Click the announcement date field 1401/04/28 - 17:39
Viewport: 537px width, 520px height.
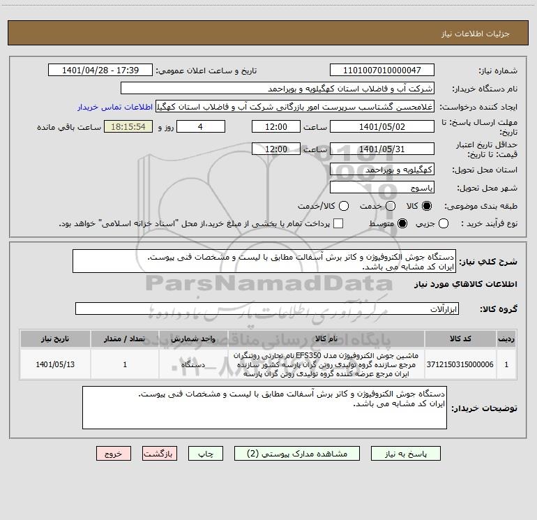(100, 70)
